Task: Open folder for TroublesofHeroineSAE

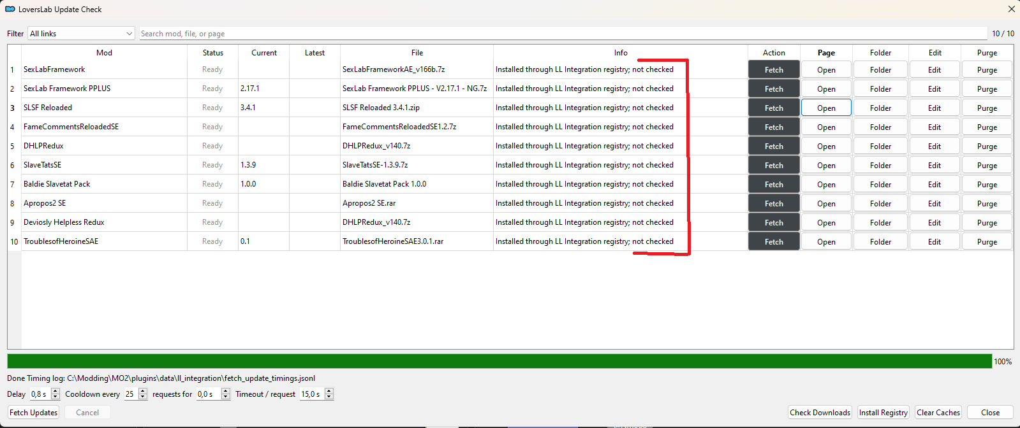Action: coord(880,242)
